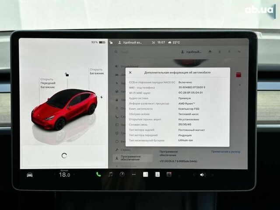
Task: Tap the unlock padlock icon above the car
Action: tap(67, 74)
